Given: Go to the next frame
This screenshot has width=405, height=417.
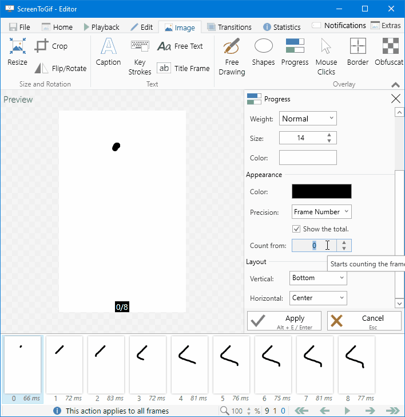Looking at the screenshot, I should [x=370, y=411].
